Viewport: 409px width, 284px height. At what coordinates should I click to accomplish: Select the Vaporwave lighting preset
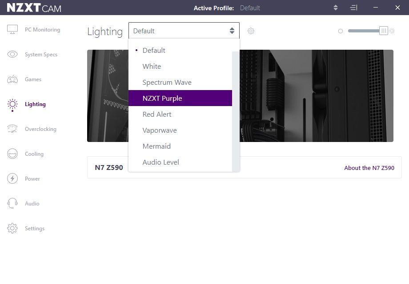180,130
